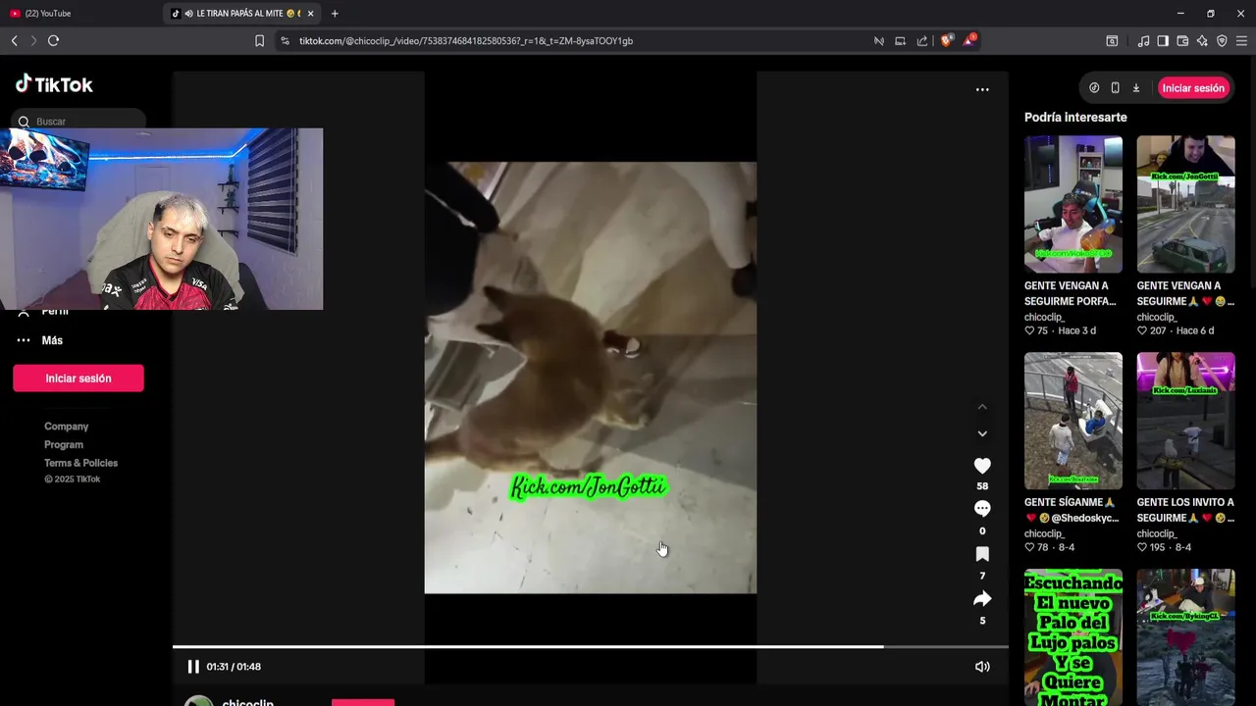Click the TikTok logo

coord(54,84)
